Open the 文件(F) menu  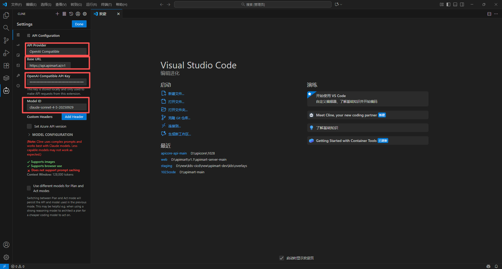click(16, 4)
